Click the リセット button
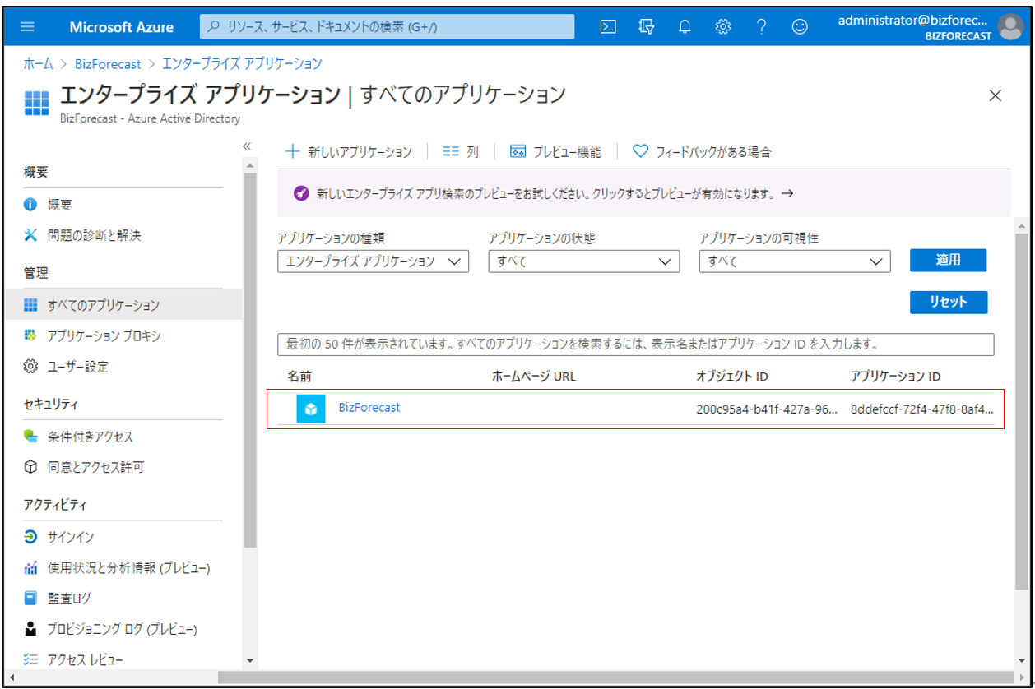Viewport: 1035px width, 689px height. (x=948, y=302)
